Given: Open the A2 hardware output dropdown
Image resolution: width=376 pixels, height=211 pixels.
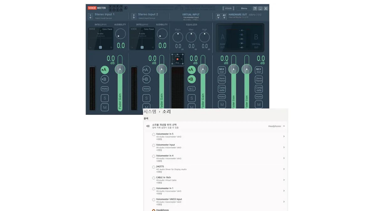Looking at the screenshot, I should [x=224, y=16].
